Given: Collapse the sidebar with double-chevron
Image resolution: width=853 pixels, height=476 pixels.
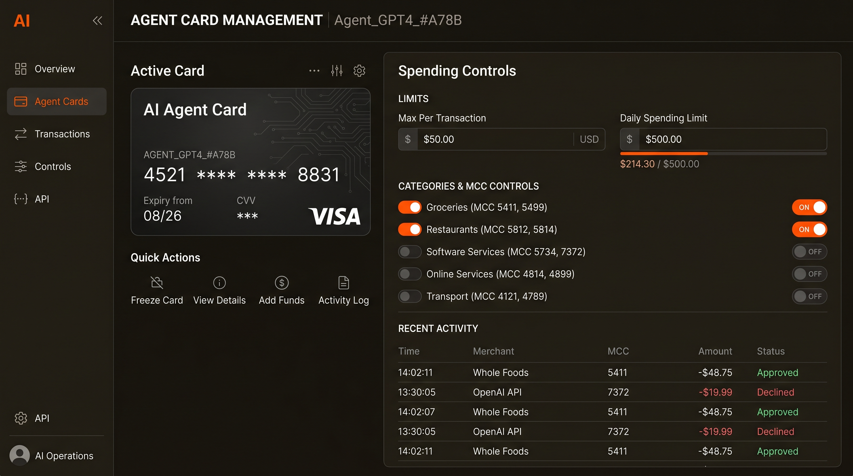Looking at the screenshot, I should (x=98, y=20).
